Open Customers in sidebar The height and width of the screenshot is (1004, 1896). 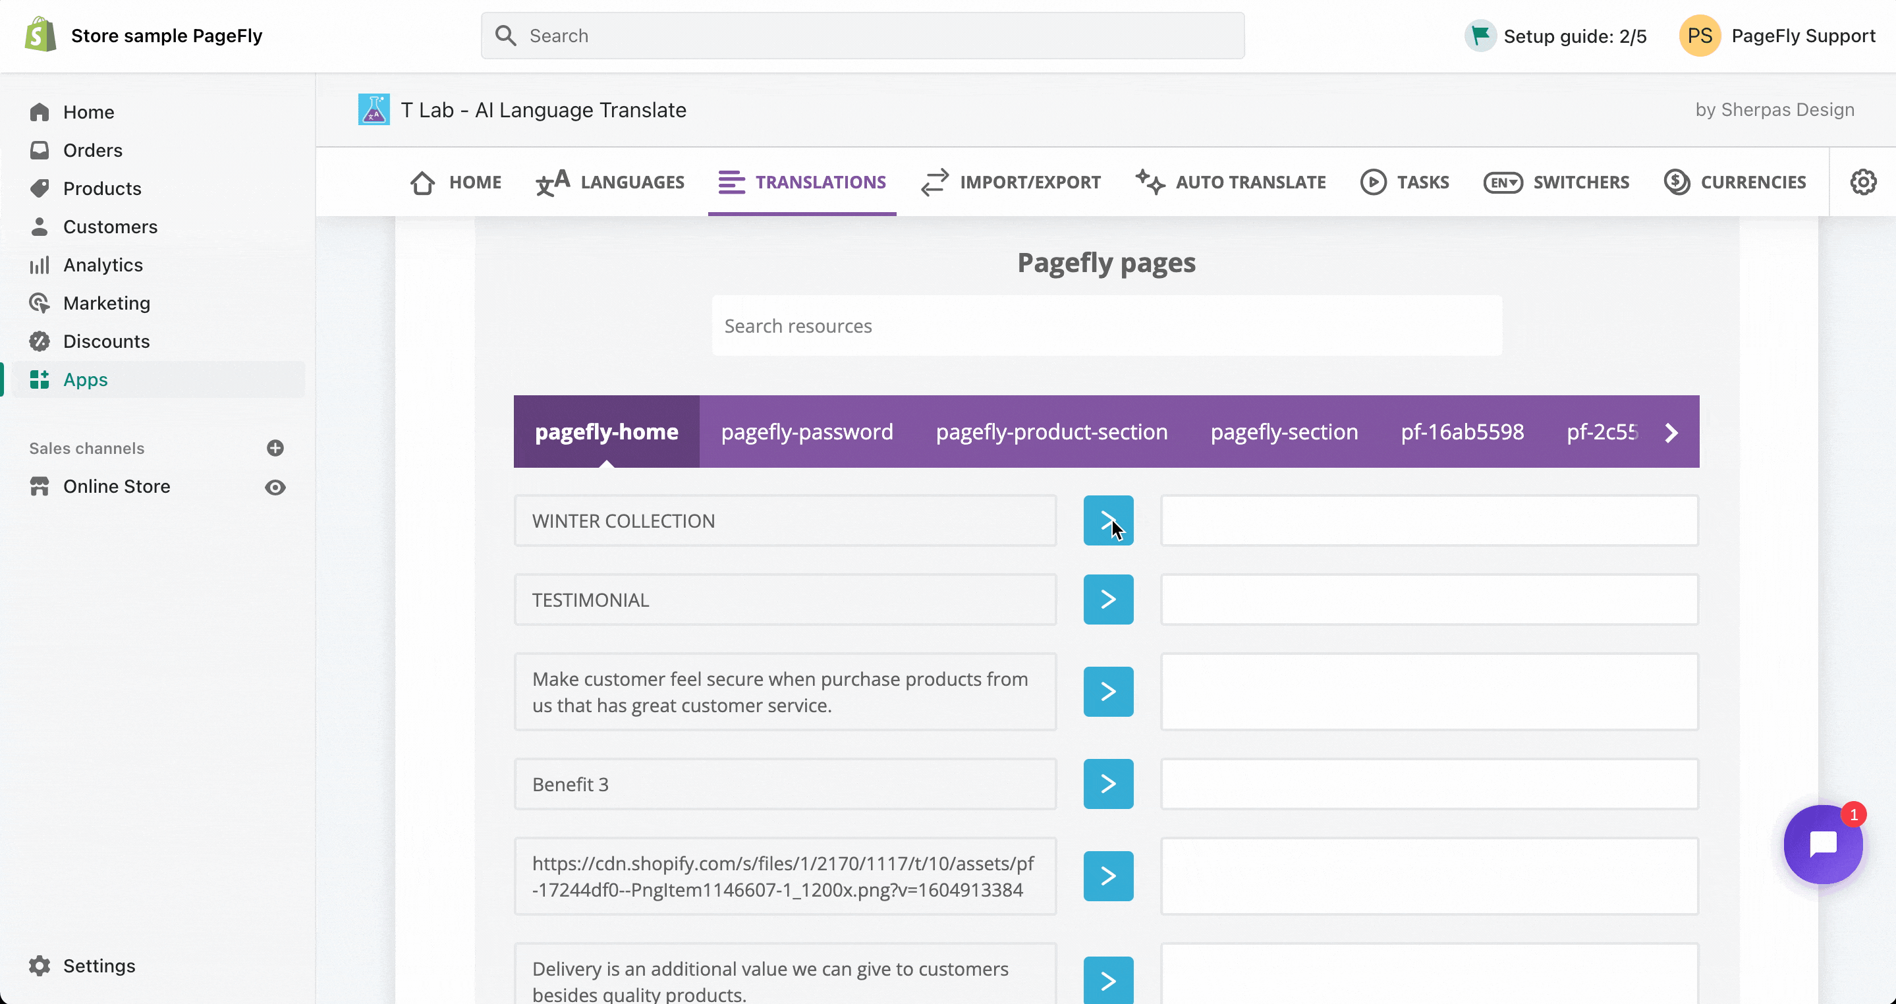111,227
